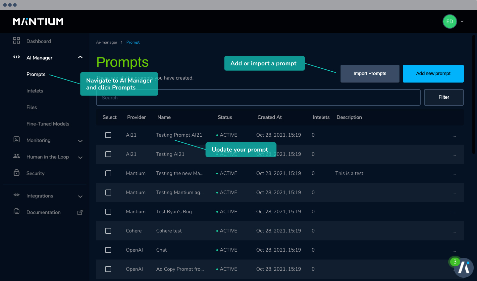This screenshot has width=477, height=281.
Task: Click the Import Prompts button
Action: (370, 74)
